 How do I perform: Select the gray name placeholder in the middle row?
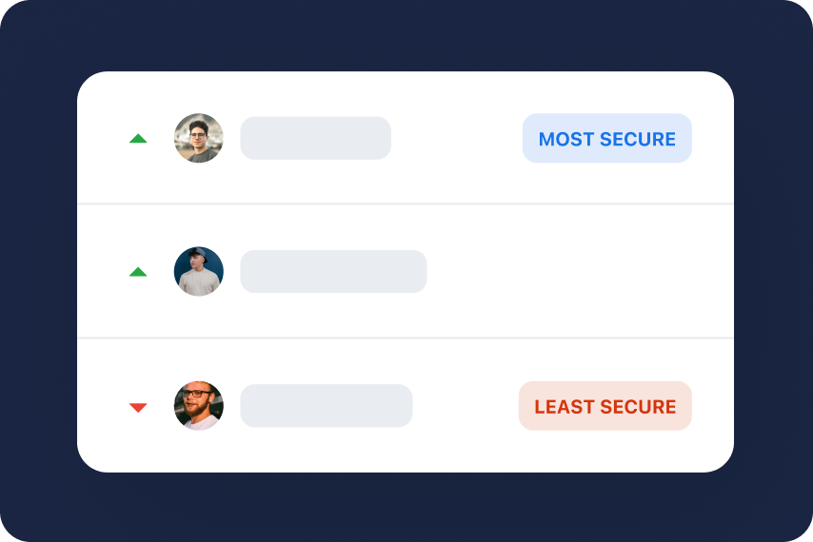[333, 272]
